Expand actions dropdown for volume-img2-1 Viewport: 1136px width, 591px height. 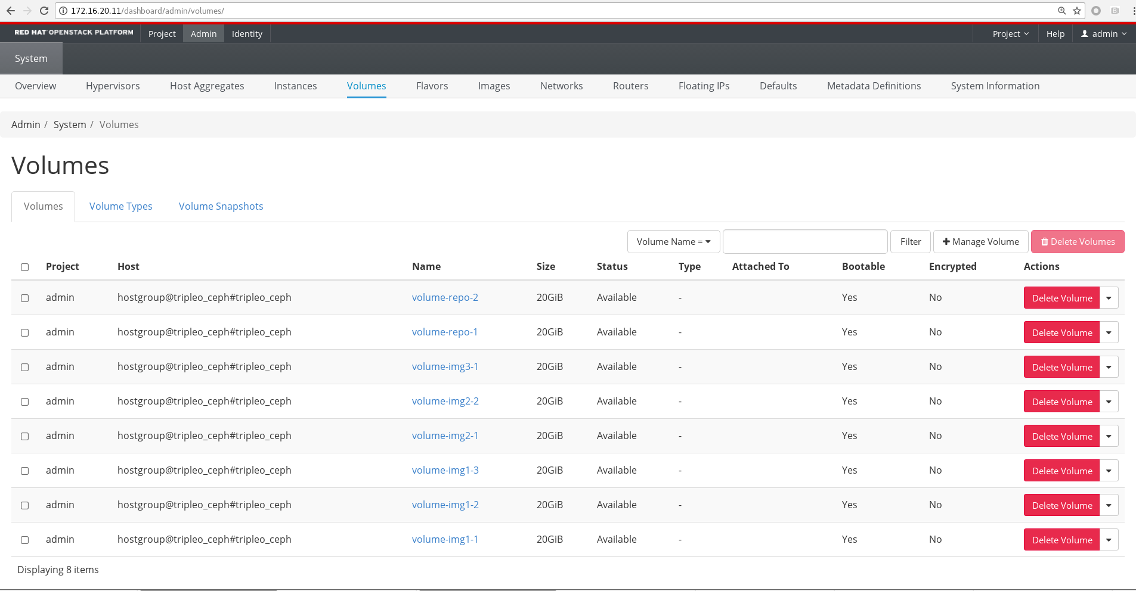(1109, 436)
